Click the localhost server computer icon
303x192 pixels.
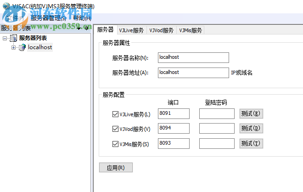[22, 47]
